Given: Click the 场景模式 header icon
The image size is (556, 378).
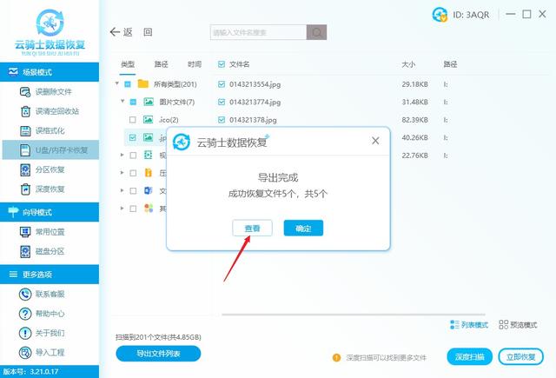Looking at the screenshot, I should click(x=13, y=72).
